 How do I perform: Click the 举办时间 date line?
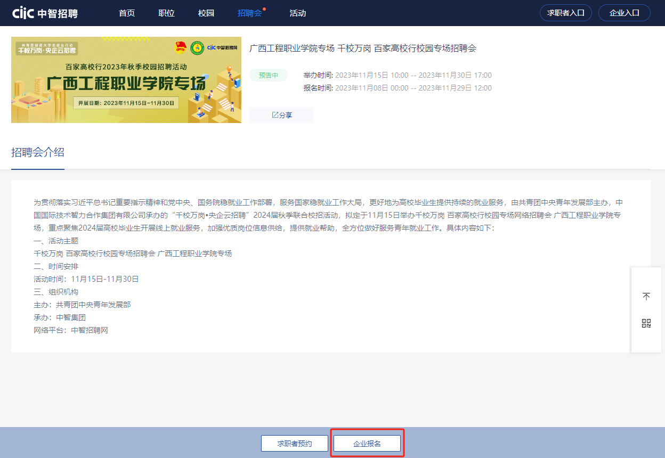tap(398, 75)
